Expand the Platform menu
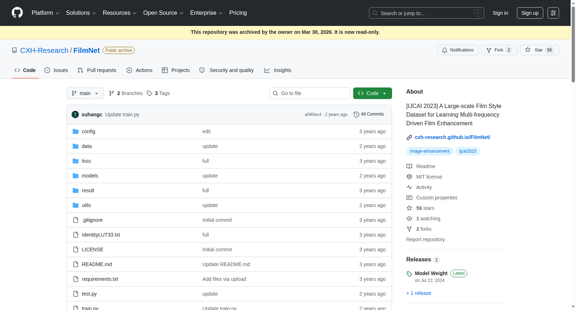This screenshot has width=576, height=310. 46,13
